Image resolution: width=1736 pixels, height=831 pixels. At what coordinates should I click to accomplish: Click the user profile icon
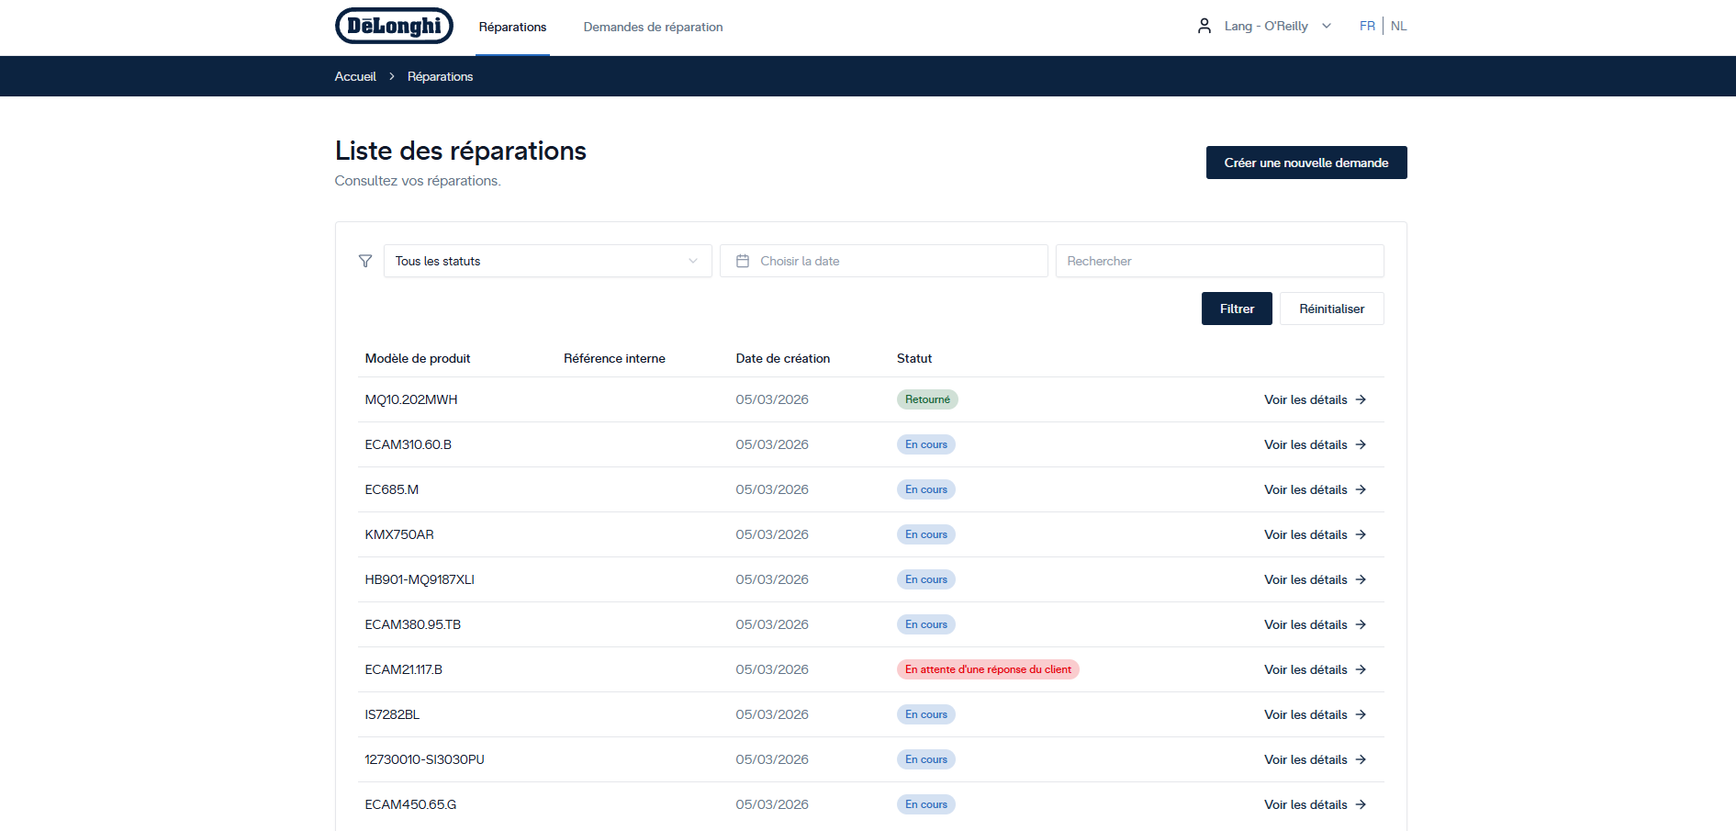point(1204,26)
